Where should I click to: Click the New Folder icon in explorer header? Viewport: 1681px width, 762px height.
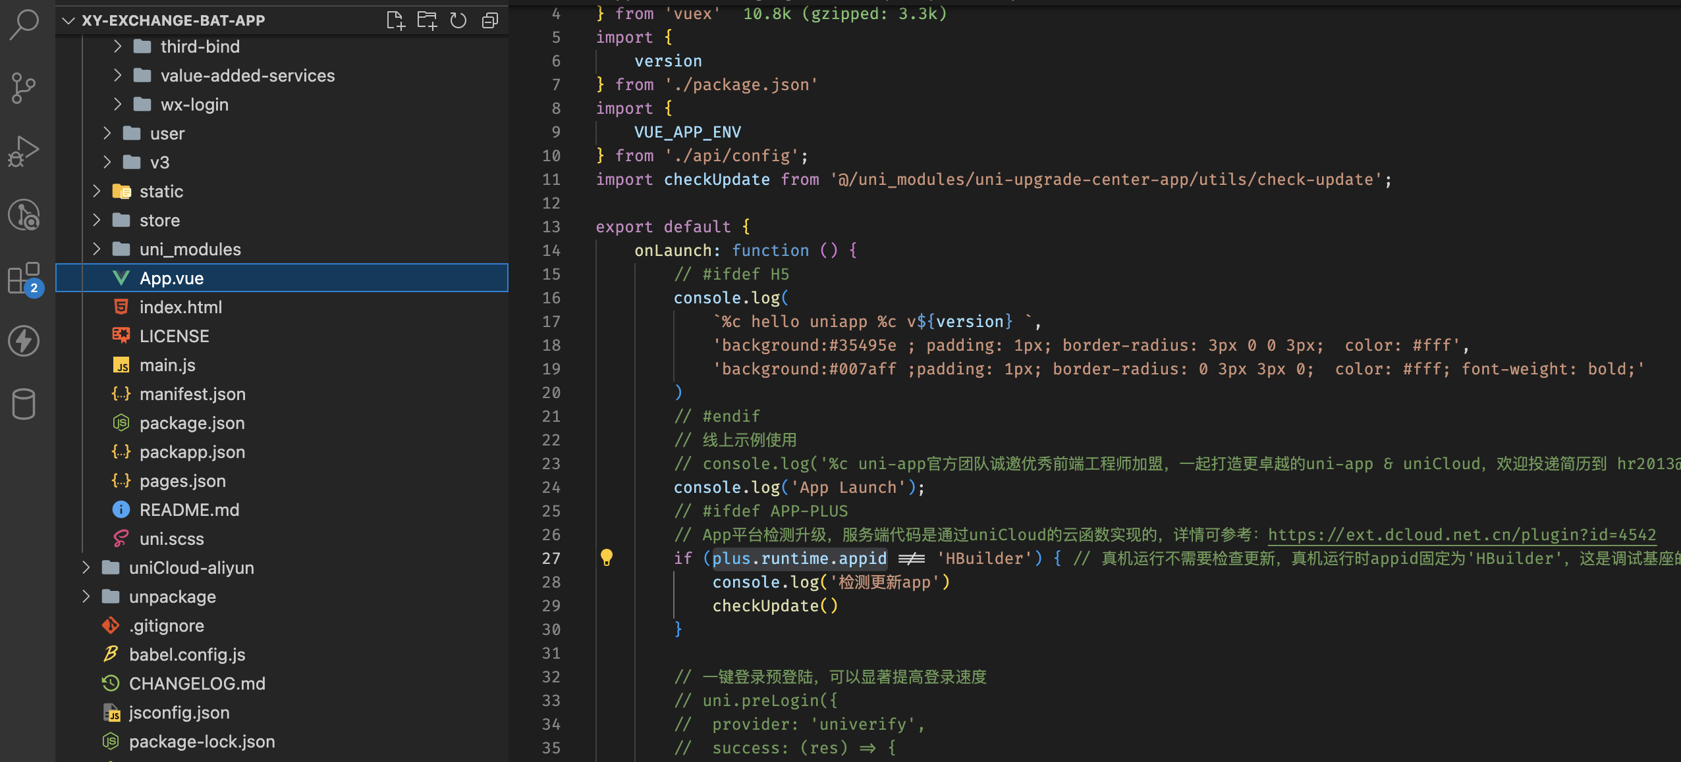pyautogui.click(x=427, y=20)
